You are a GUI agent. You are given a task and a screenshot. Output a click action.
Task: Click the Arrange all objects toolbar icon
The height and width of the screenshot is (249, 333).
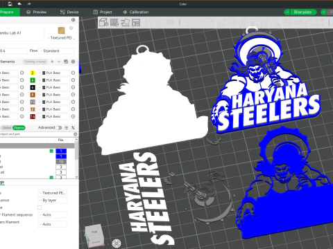[136, 22]
